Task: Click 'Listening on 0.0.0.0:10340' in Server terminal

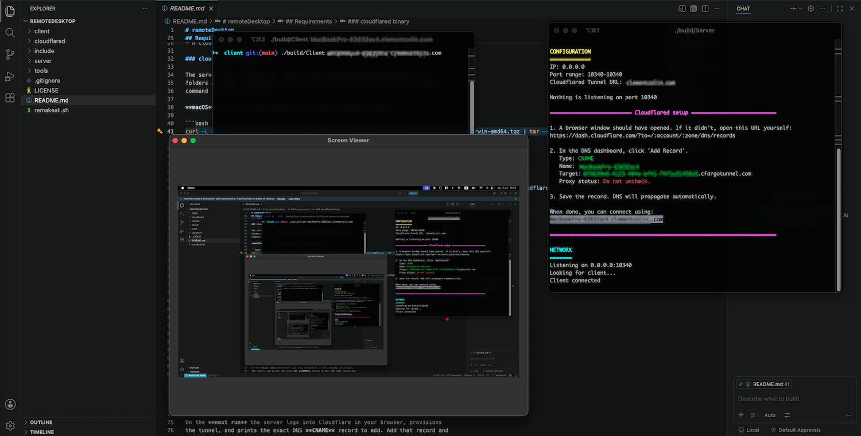Action: tap(591, 265)
